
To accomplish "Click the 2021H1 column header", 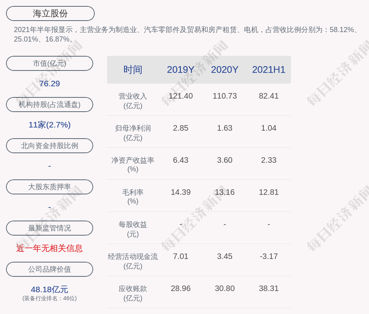I will tap(269, 70).
